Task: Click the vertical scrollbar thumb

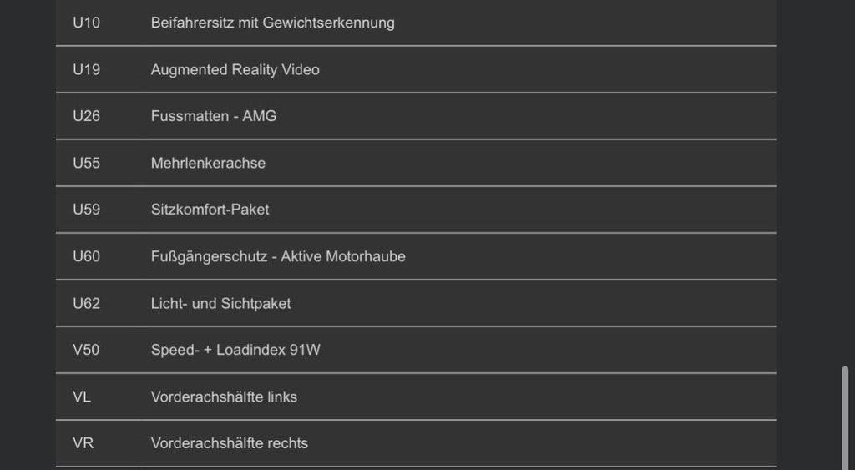Action: pyautogui.click(x=846, y=416)
